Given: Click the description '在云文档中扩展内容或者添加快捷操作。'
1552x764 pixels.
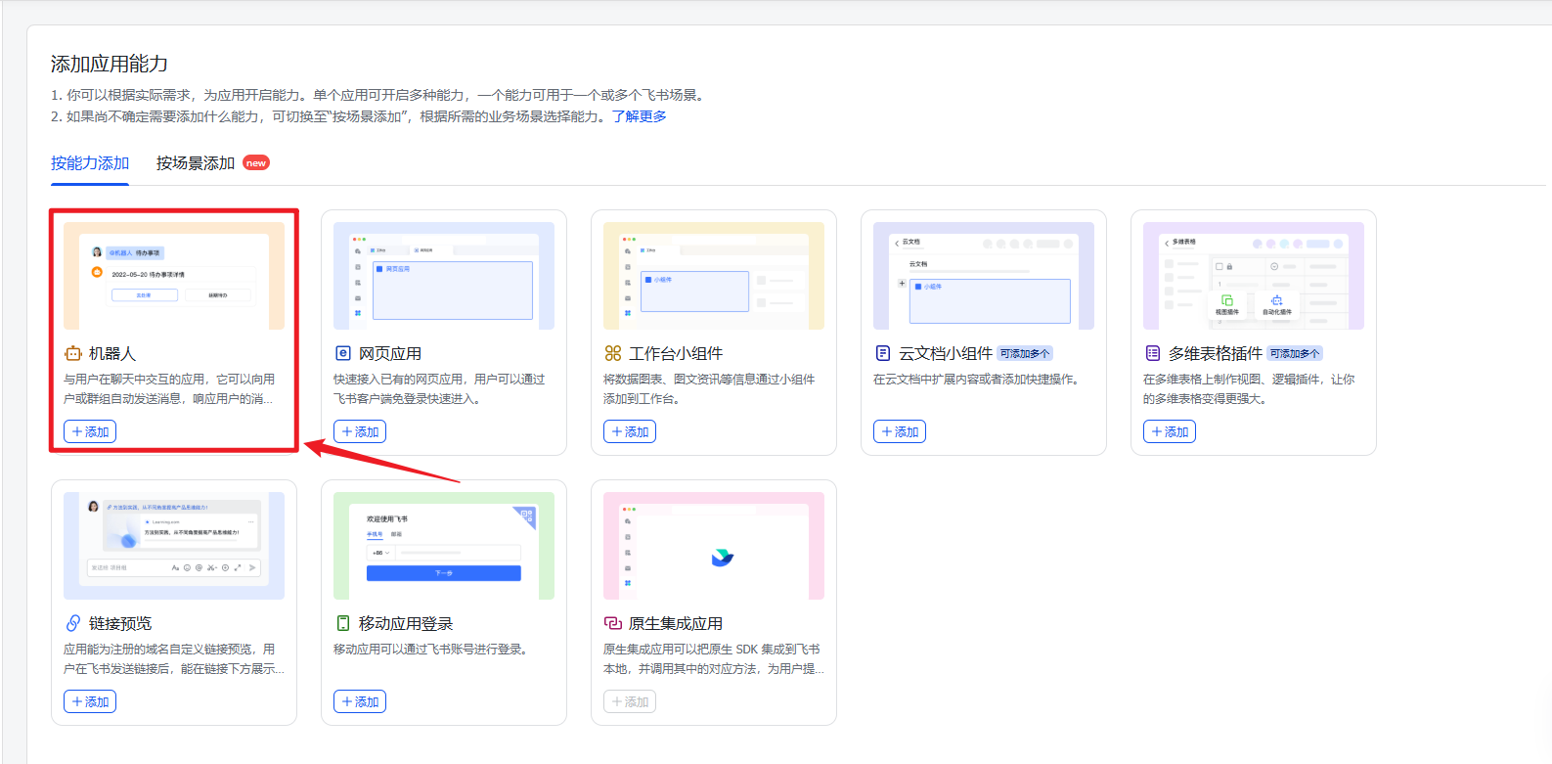Looking at the screenshot, I should 978,380.
